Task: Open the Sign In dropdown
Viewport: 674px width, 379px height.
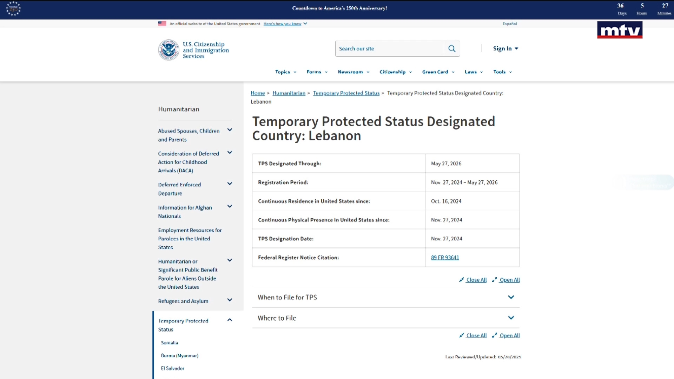Action: pyautogui.click(x=505, y=48)
